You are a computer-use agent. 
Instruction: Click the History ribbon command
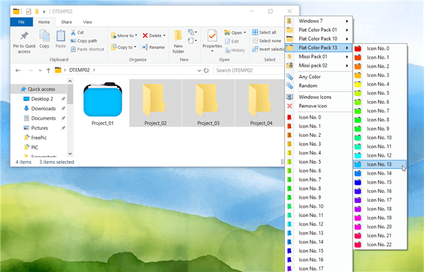coord(235,50)
